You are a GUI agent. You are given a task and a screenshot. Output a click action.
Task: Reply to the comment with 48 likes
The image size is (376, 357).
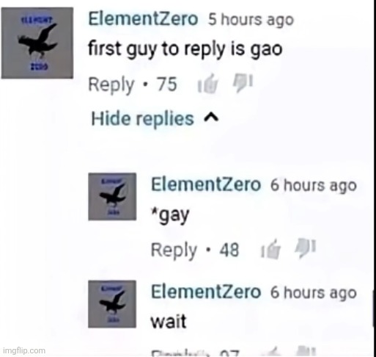click(174, 250)
